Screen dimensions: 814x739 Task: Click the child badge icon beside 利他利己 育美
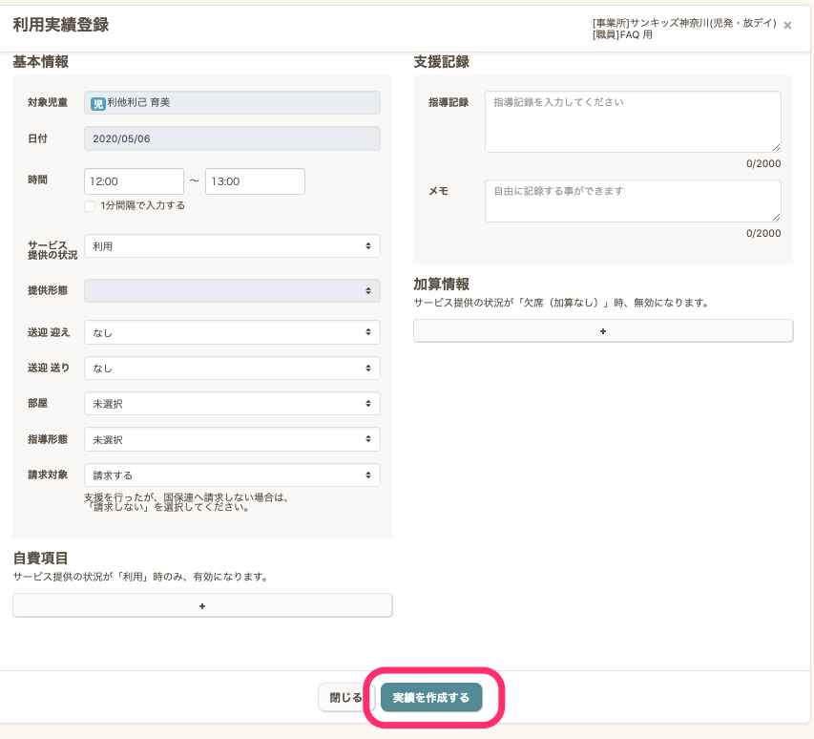click(x=97, y=103)
